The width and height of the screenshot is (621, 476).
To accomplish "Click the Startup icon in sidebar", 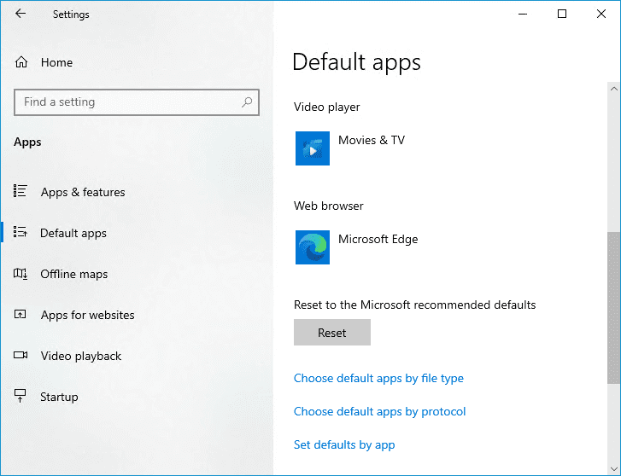I will click(x=21, y=395).
